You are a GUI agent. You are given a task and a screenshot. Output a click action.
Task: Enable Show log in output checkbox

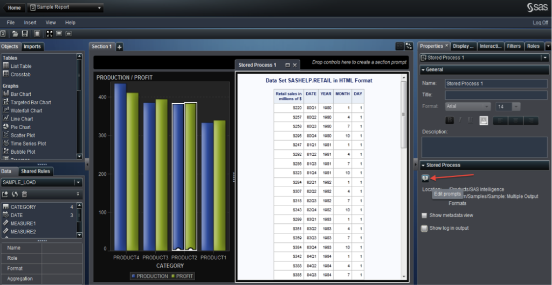click(425, 229)
